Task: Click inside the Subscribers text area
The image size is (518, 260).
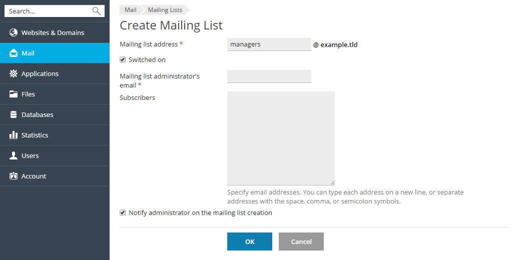Action: 280,138
